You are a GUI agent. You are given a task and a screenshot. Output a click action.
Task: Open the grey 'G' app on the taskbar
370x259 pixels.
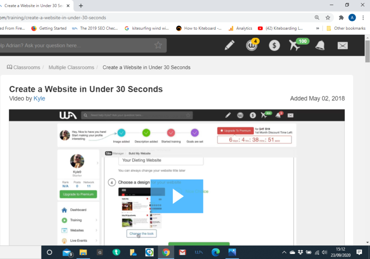pyautogui.click(x=100, y=252)
